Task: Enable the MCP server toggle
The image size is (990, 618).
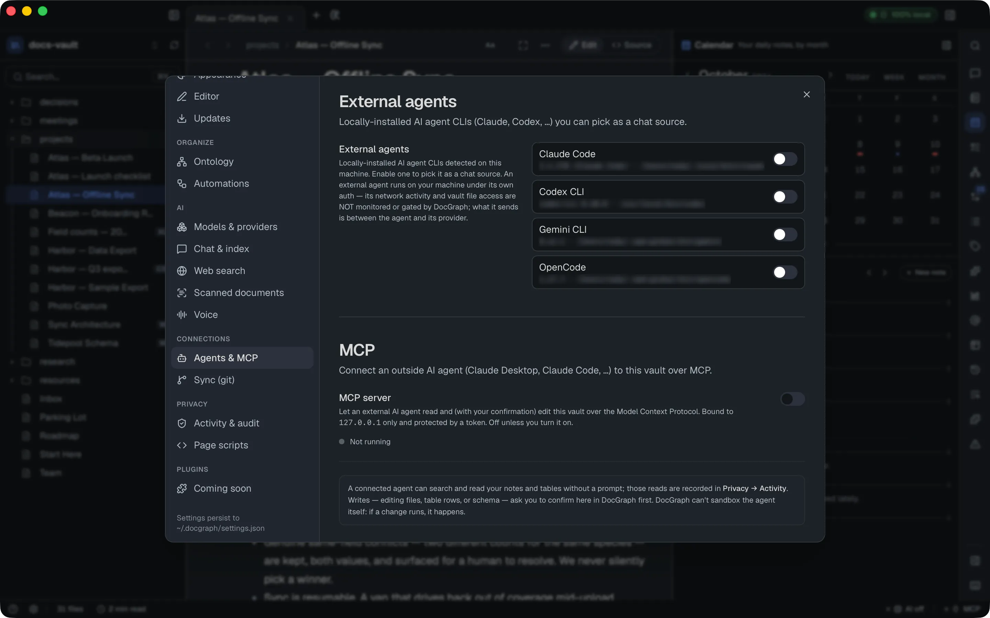Action: point(792,399)
